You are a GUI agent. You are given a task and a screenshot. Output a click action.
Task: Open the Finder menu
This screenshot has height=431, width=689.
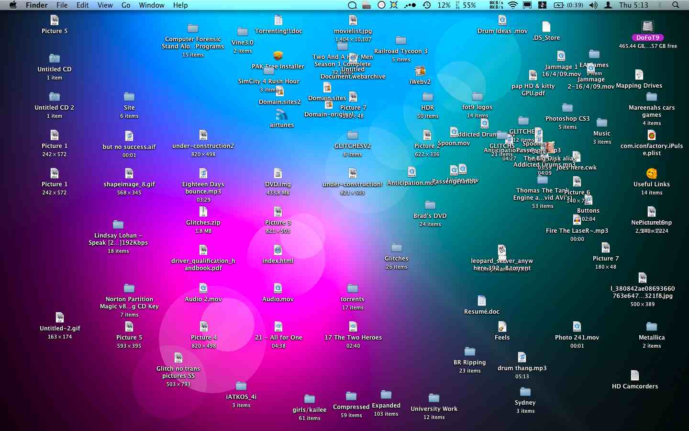37,5
